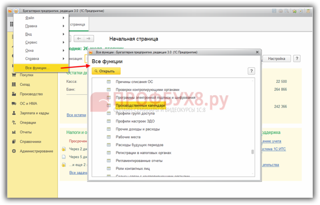Expand the Сервис submenu arrow
Image resolution: width=320 pixels, height=205 pixels.
click(64, 42)
